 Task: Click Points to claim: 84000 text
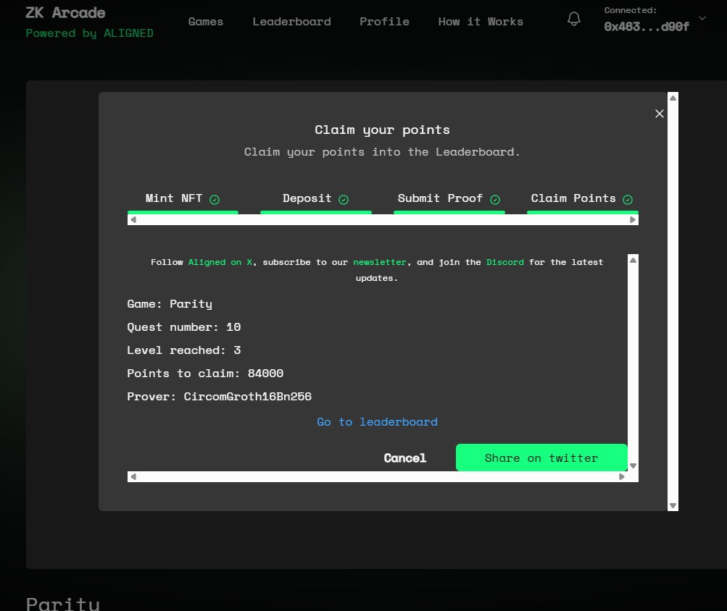[205, 374]
